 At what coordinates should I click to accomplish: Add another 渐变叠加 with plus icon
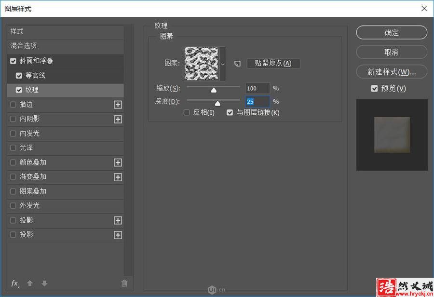coord(118,177)
